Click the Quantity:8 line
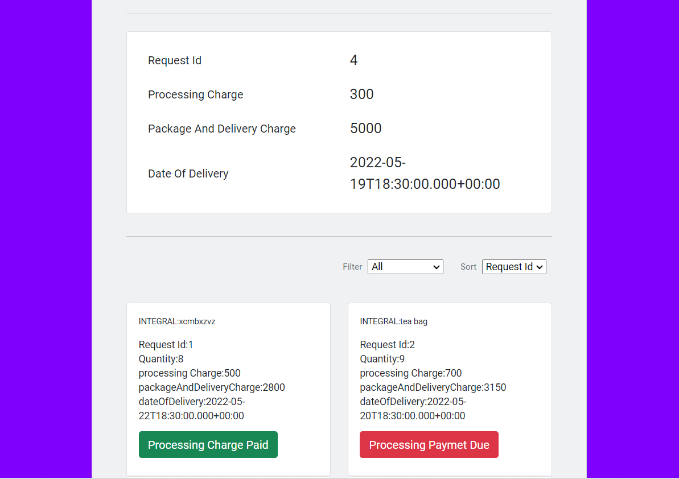Image resolution: width=679 pixels, height=479 pixels. tap(161, 359)
